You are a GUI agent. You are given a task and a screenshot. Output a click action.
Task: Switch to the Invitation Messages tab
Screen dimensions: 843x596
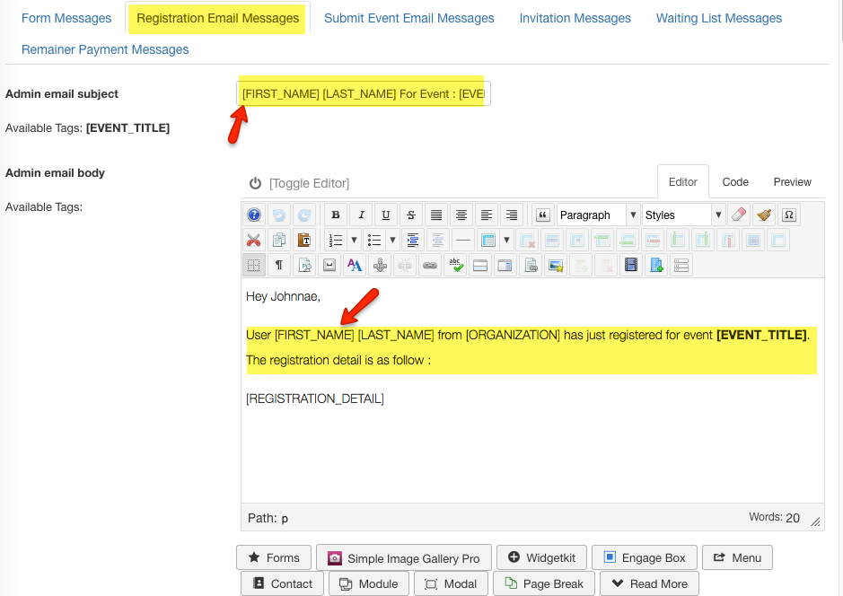pyautogui.click(x=575, y=17)
